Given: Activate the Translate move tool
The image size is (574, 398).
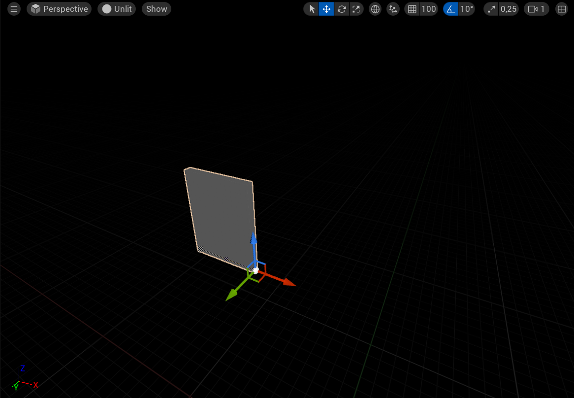Looking at the screenshot, I should (x=326, y=9).
